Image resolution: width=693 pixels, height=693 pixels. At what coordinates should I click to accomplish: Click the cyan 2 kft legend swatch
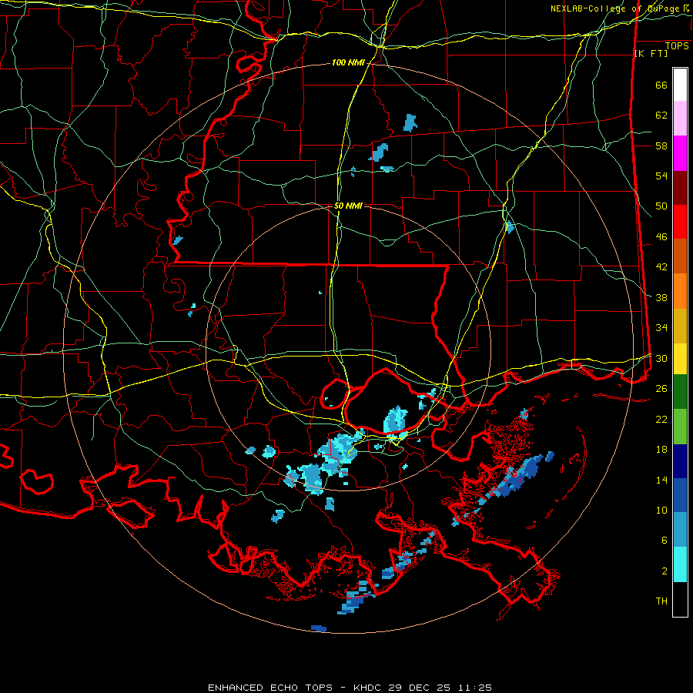tap(680, 564)
